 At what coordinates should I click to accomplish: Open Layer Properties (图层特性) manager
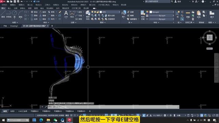[x=88, y=15]
